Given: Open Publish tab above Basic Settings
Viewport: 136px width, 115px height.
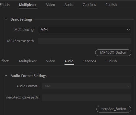Looking at the screenshot, I should click(x=111, y=5).
